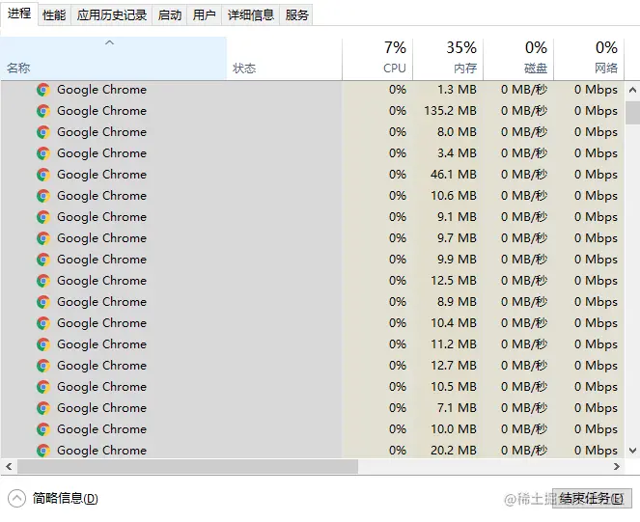Click the Chrome icon in the 10.0 MB row
Viewport: 640px width, 522px height.
click(43, 429)
